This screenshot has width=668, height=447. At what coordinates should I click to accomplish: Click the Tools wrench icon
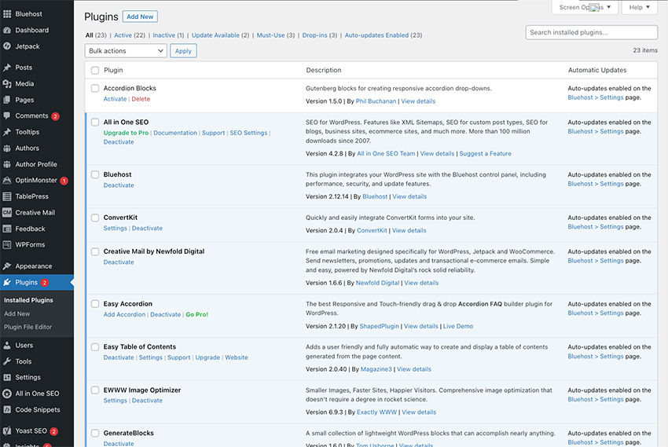[7, 361]
